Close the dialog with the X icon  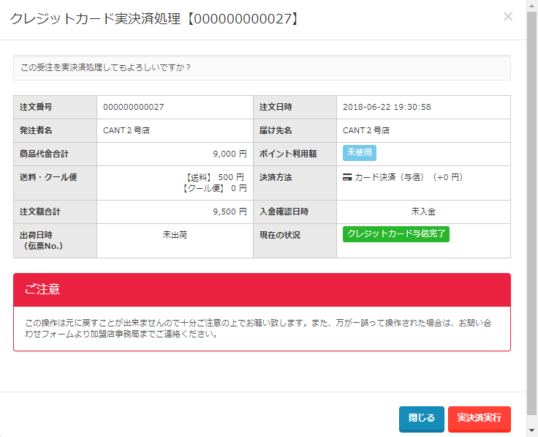point(508,17)
